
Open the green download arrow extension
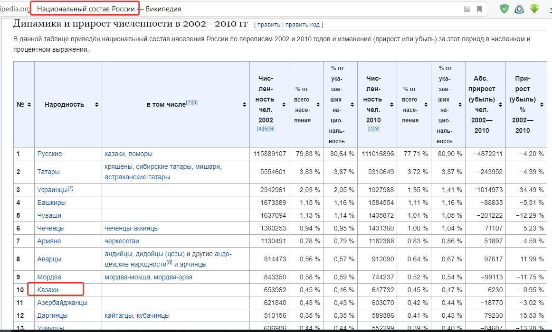(534, 9)
